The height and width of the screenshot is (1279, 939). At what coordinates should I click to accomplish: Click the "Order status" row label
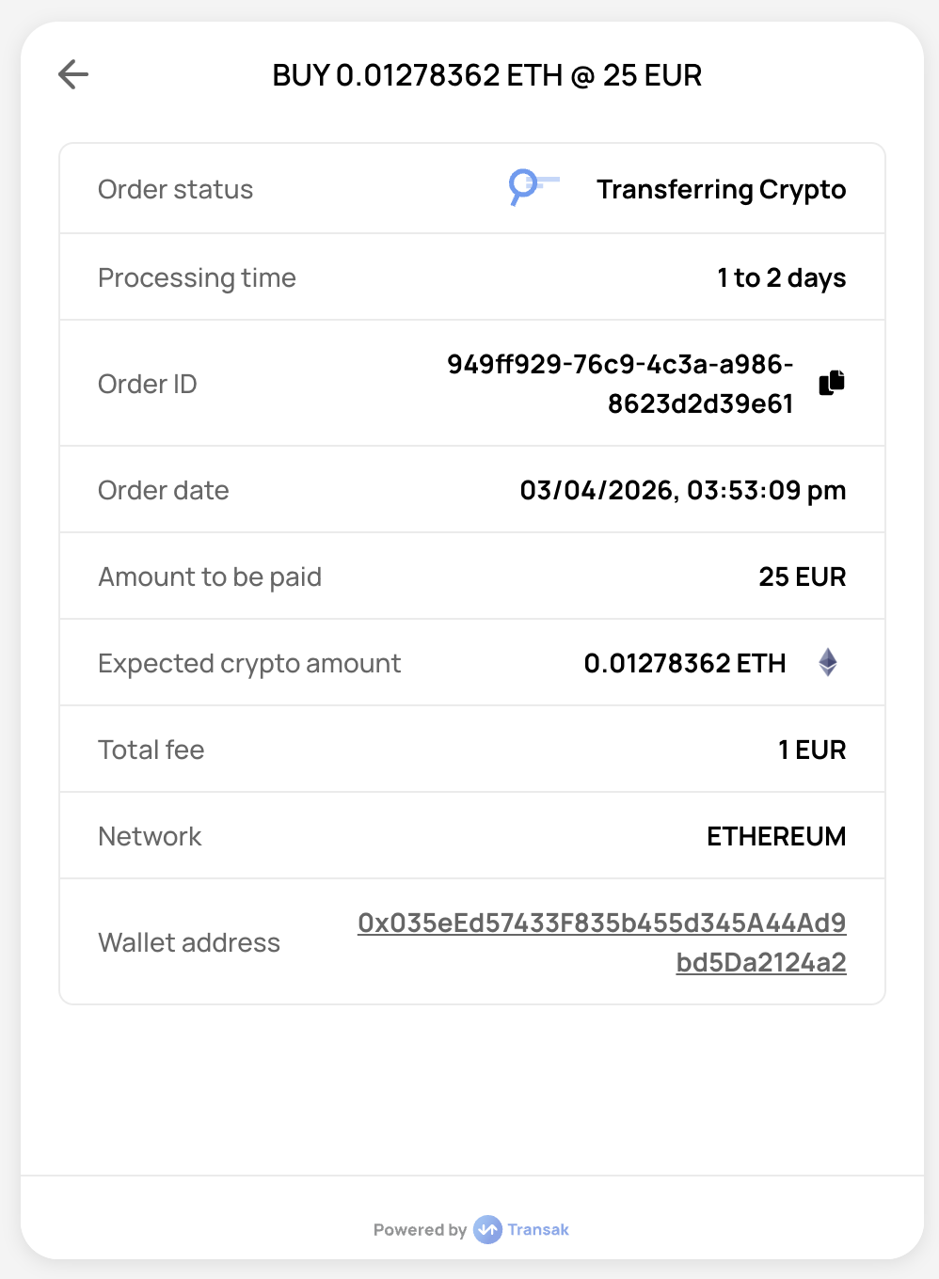pos(175,189)
